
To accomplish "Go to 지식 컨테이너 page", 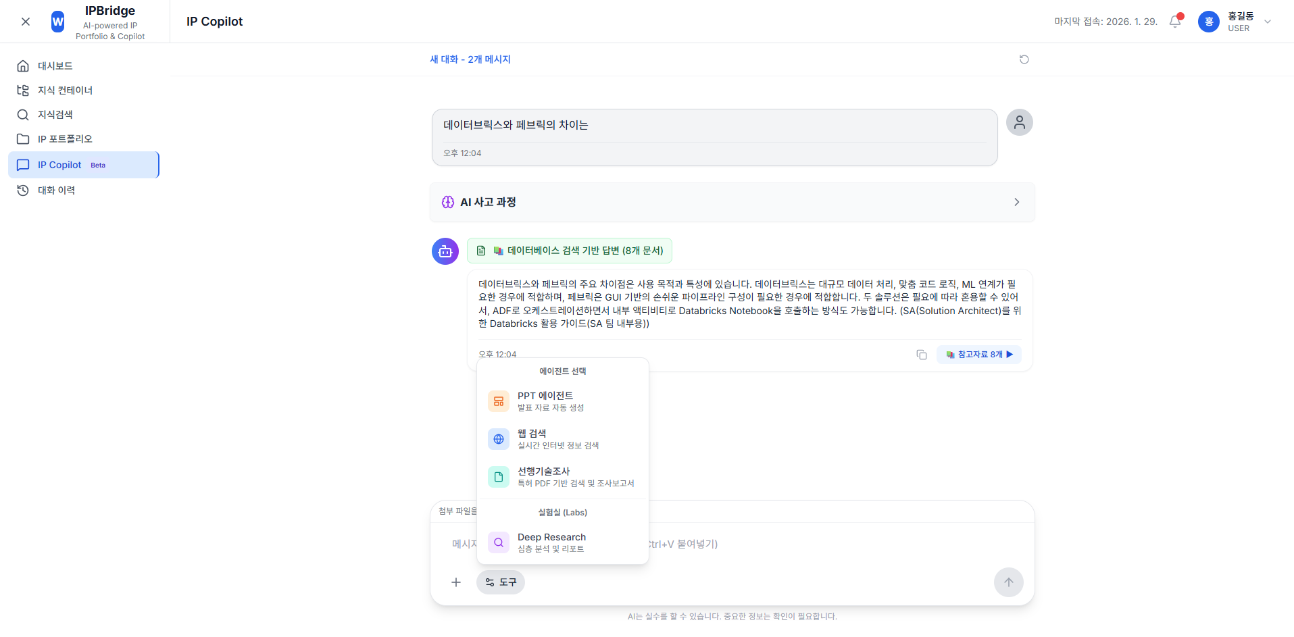I will click(x=65, y=91).
